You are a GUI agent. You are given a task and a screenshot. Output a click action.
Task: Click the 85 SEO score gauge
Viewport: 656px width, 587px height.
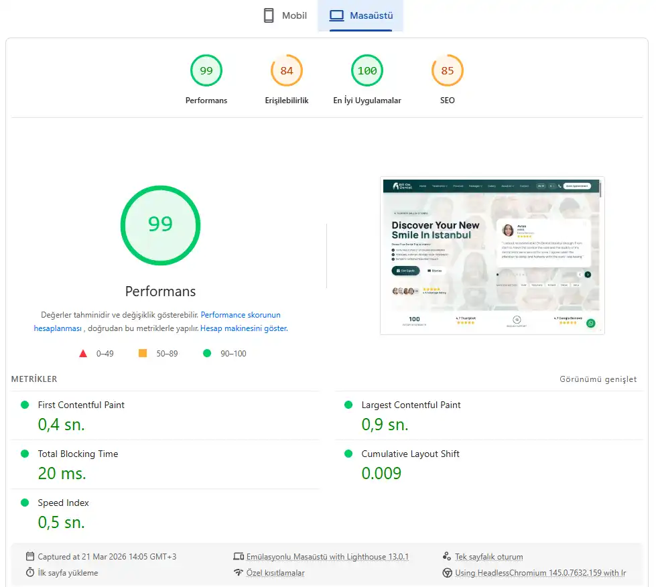pyautogui.click(x=447, y=70)
